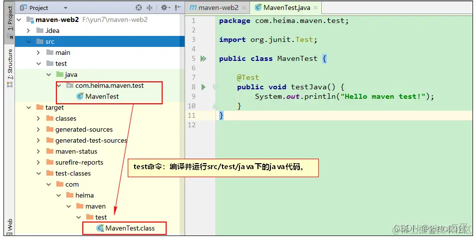Collapse the target folder
This screenshot has height=238, width=475.
tap(28, 107)
